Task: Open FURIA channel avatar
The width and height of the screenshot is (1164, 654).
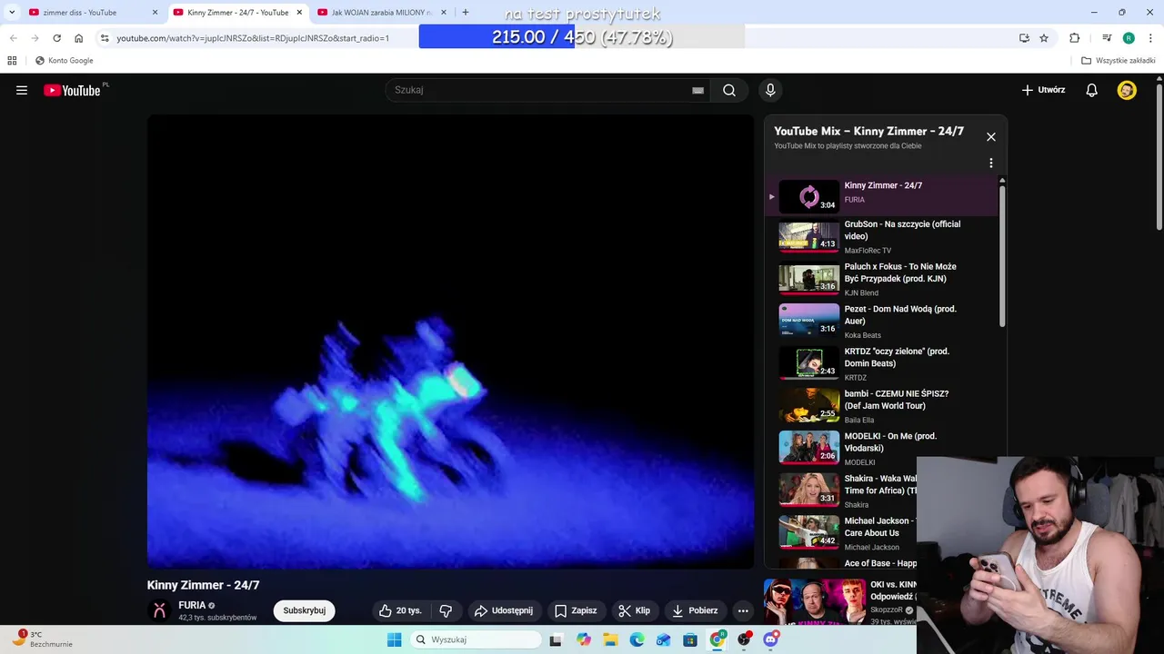Action: coord(159,610)
